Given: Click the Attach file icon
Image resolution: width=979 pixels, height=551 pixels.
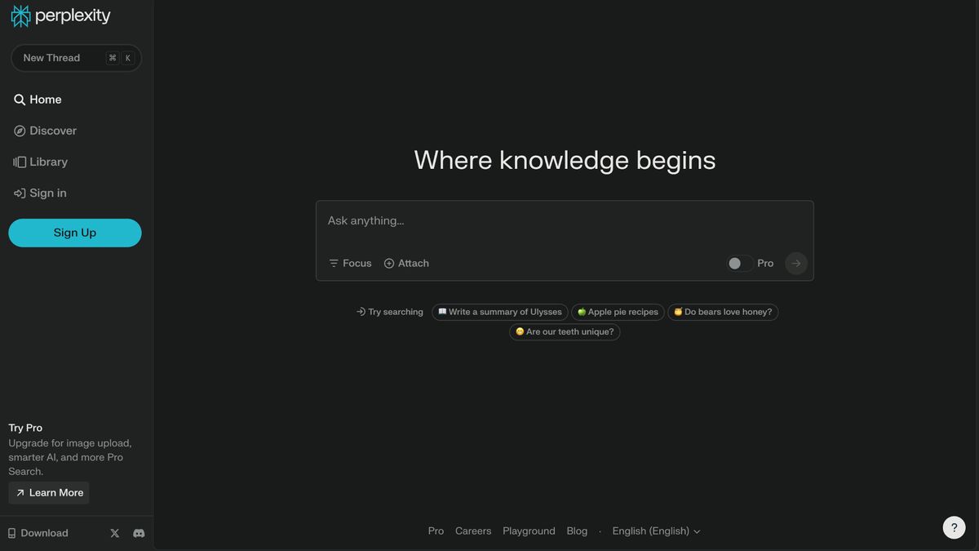Looking at the screenshot, I should pos(389,263).
